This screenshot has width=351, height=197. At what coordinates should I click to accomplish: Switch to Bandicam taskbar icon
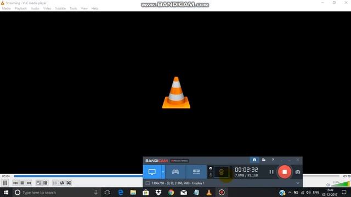coord(222,192)
